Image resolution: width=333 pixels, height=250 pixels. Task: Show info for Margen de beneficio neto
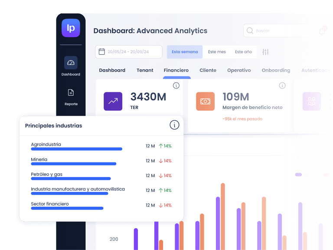click(x=282, y=85)
